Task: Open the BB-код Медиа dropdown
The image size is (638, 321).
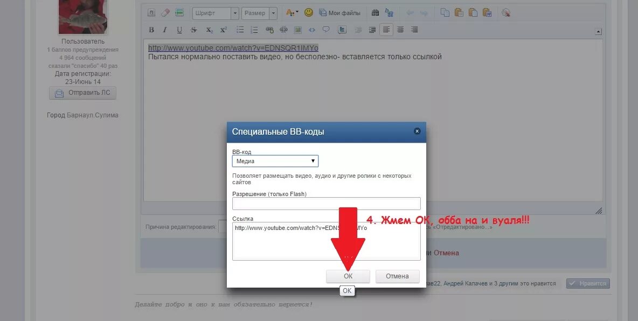Action: coord(275,161)
